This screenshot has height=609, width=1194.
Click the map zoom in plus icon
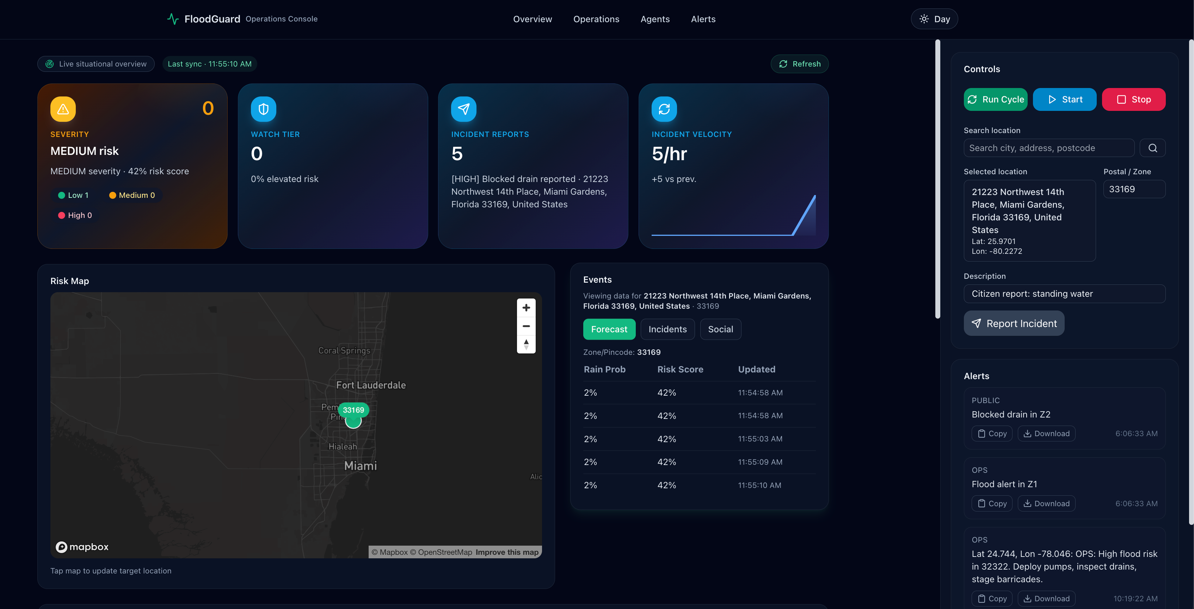tap(526, 308)
